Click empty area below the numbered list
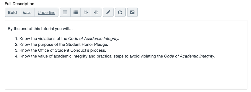251x92 pixels. [x=126, y=73]
